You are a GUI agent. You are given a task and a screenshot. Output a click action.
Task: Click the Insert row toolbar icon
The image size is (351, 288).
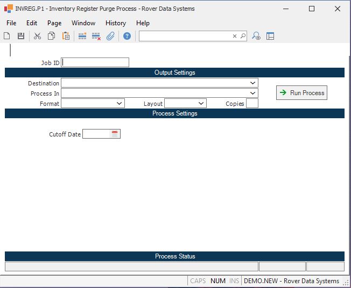[82, 36]
